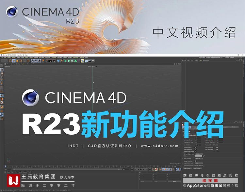Image resolution: width=245 pixels, height=192 pixels.
Task: Toggle the Z axis lock
Action: click(40, 61)
